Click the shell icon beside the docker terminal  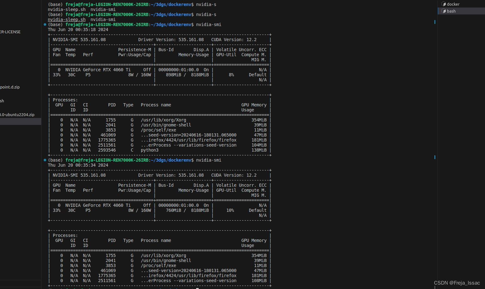coord(444,4)
